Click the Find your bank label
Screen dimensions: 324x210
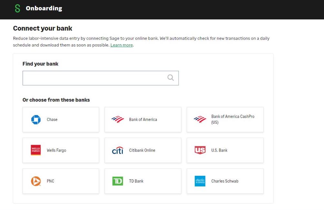40,64
